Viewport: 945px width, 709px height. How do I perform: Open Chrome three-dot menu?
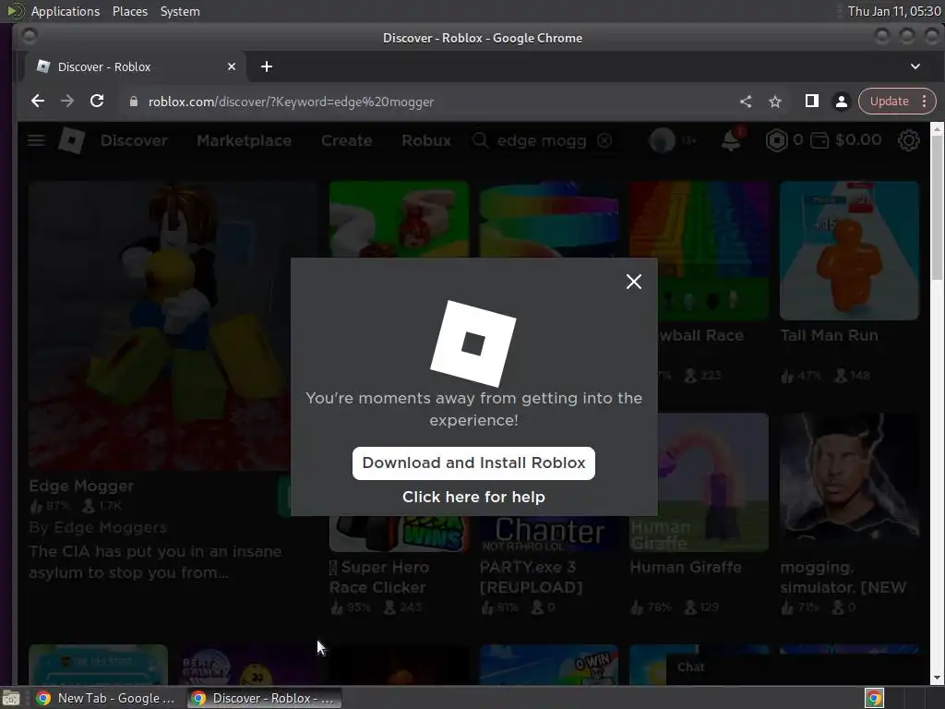[x=925, y=102]
